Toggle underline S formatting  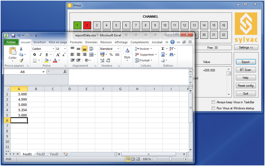point(47,55)
